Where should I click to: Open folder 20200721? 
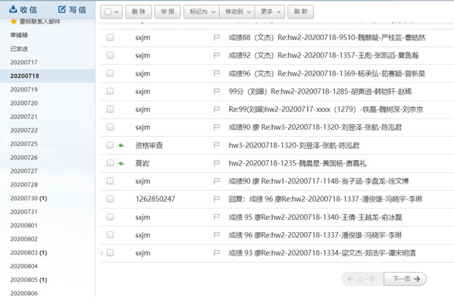click(24, 116)
